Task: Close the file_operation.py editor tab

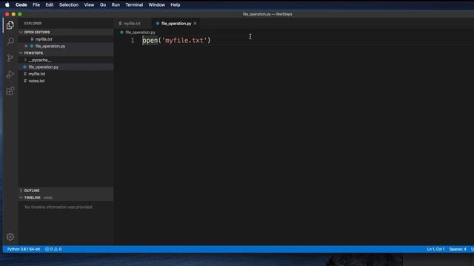Action: pyautogui.click(x=196, y=23)
